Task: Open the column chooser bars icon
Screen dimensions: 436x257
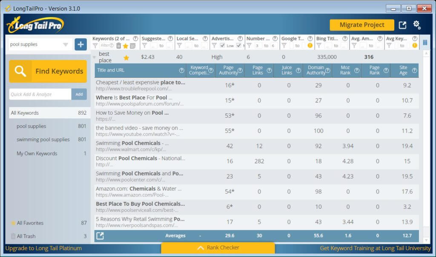Action: click(425, 42)
